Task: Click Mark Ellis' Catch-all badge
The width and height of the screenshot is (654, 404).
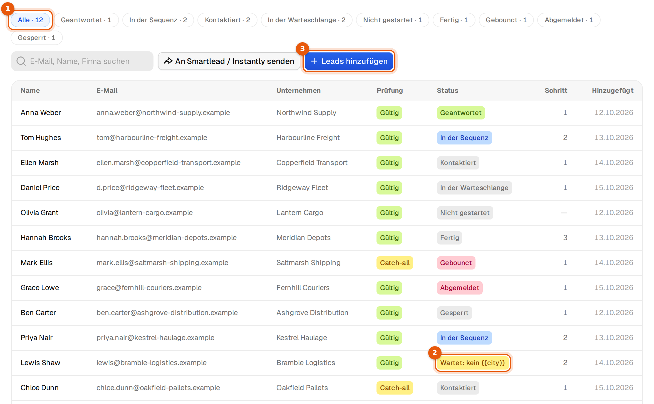Action: pyautogui.click(x=395, y=263)
